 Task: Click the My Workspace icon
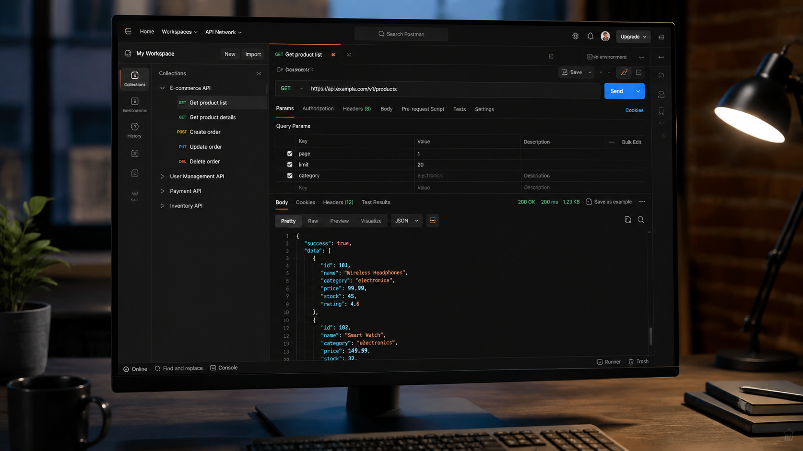(x=128, y=54)
